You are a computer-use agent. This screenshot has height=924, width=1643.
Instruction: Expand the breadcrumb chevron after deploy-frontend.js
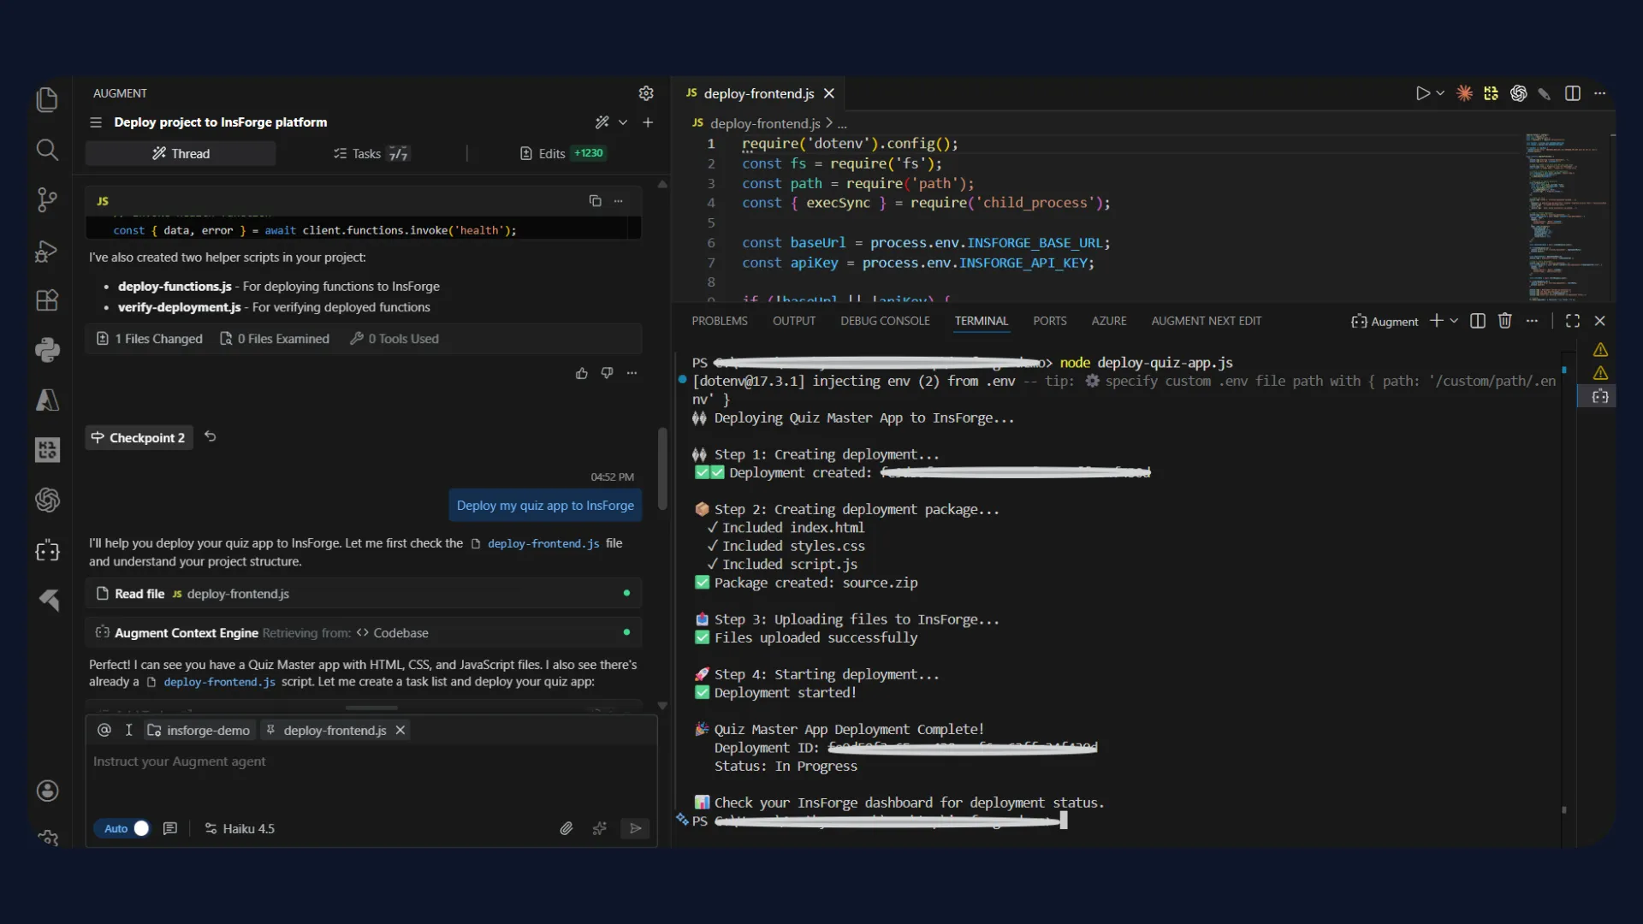tap(828, 123)
